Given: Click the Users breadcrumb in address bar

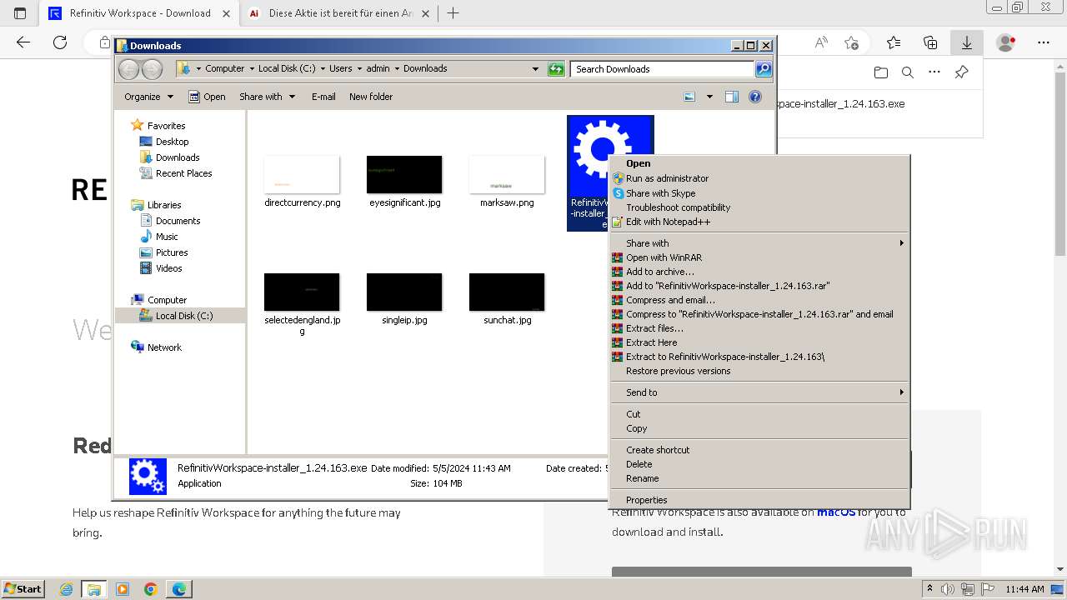Looking at the screenshot, I should [x=340, y=68].
